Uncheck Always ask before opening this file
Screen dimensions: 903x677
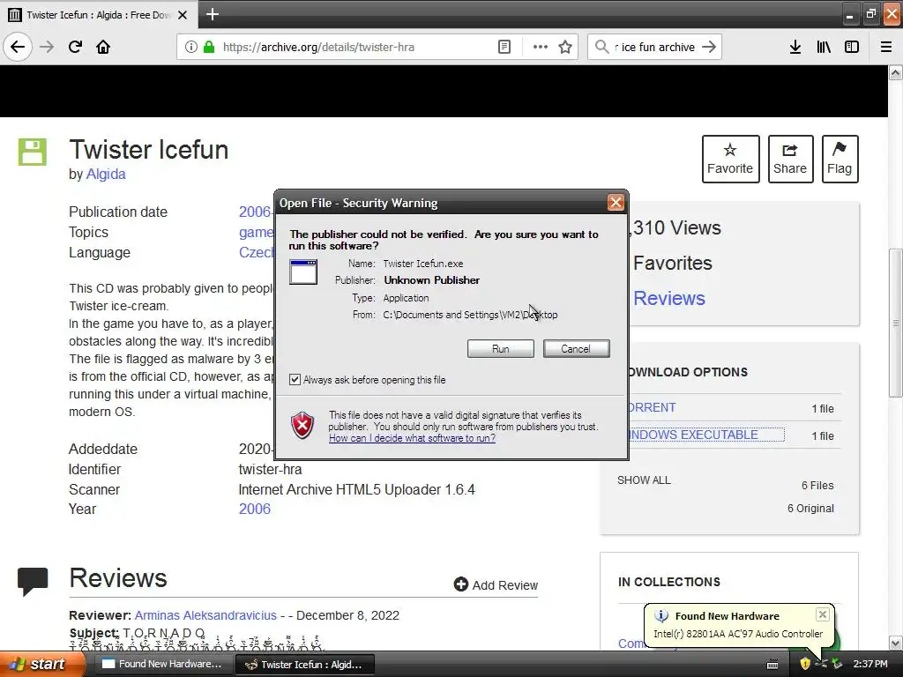pyautogui.click(x=295, y=380)
